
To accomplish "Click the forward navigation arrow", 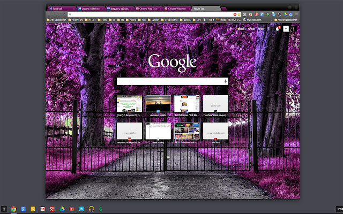I will click(x=54, y=14).
